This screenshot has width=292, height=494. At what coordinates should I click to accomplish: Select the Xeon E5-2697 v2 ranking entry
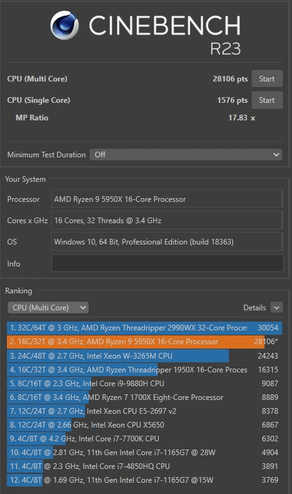(x=144, y=411)
